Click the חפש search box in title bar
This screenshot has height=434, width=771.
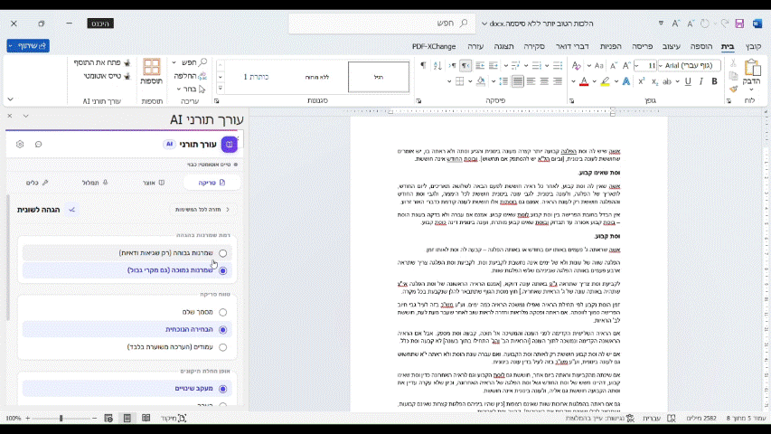tap(381, 24)
